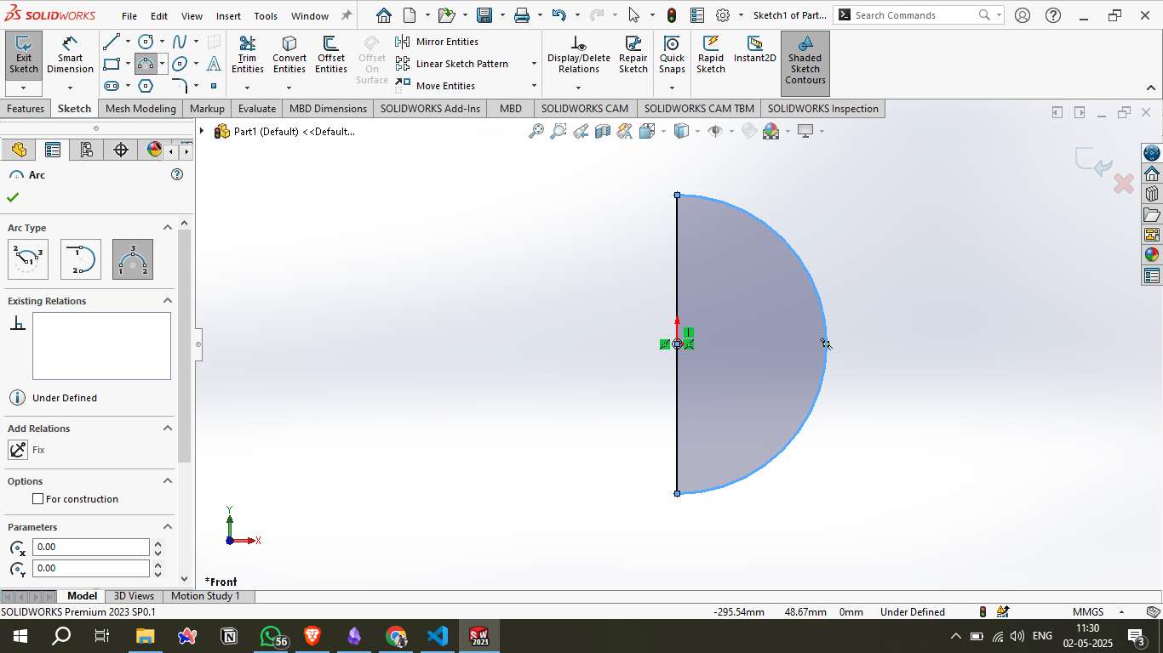Run Repair Sketch
This screenshot has width=1163, height=653.
(633, 55)
